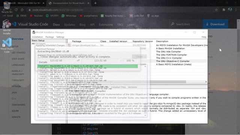Screen dimensions: 240x135
Task: Open the Gmail bookmark
Action: [x=8, y=16]
